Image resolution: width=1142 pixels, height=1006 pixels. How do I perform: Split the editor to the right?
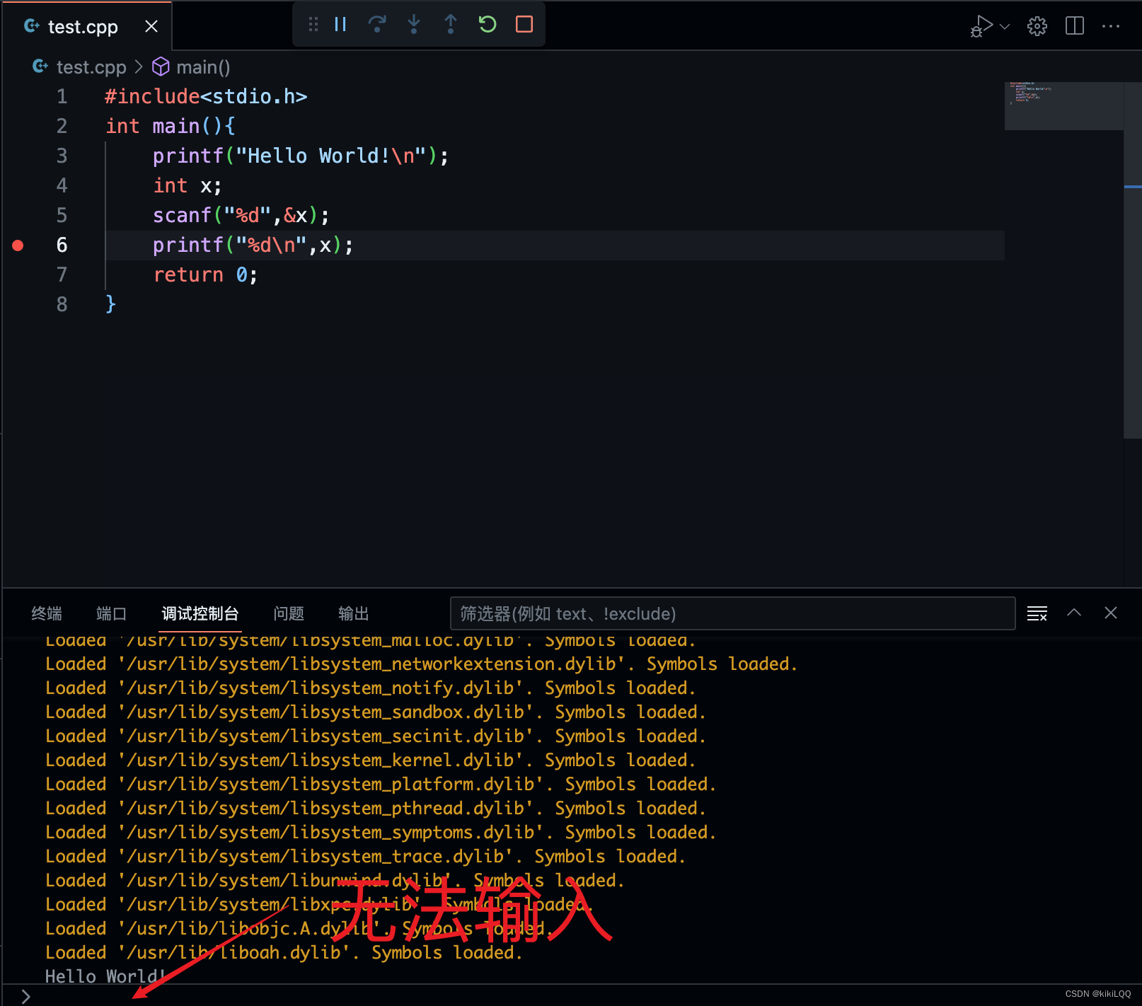(1075, 26)
